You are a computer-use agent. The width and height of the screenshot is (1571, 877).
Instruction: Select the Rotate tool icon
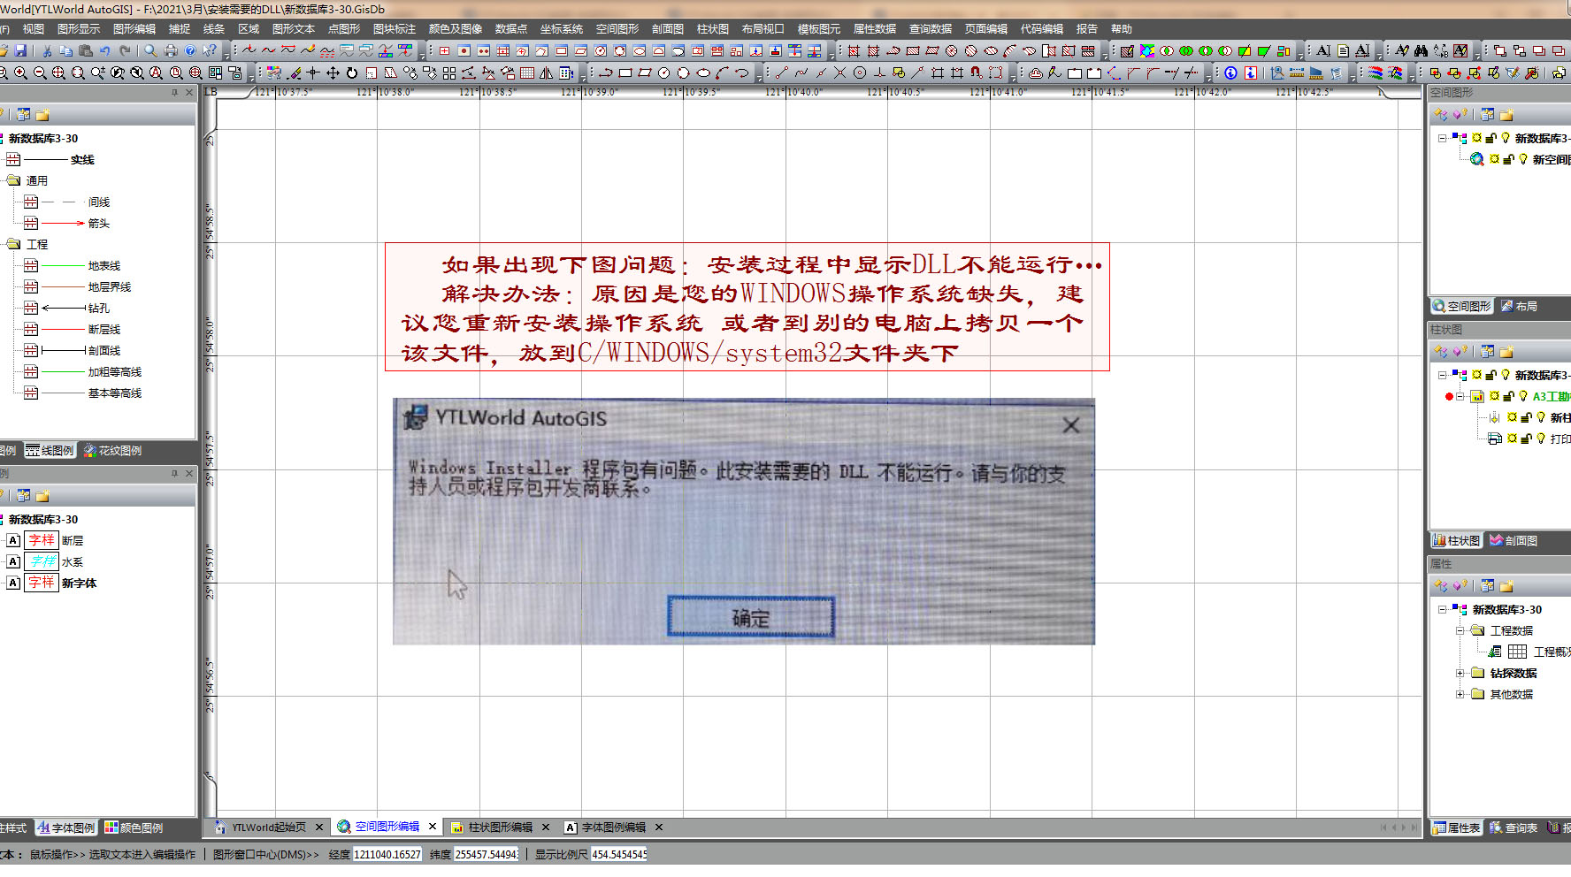tap(352, 72)
